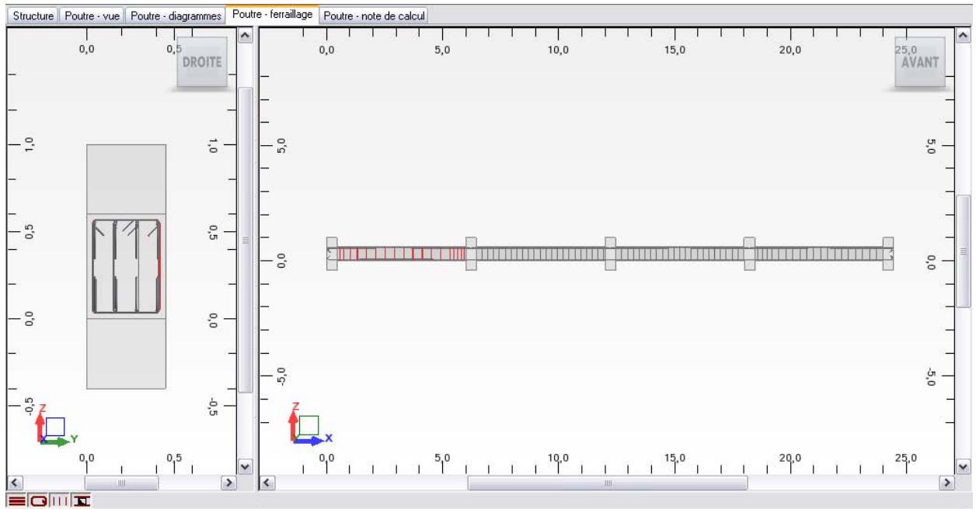Toggle the beam section profile icon
This screenshot has height=509, width=976.
[x=80, y=501]
